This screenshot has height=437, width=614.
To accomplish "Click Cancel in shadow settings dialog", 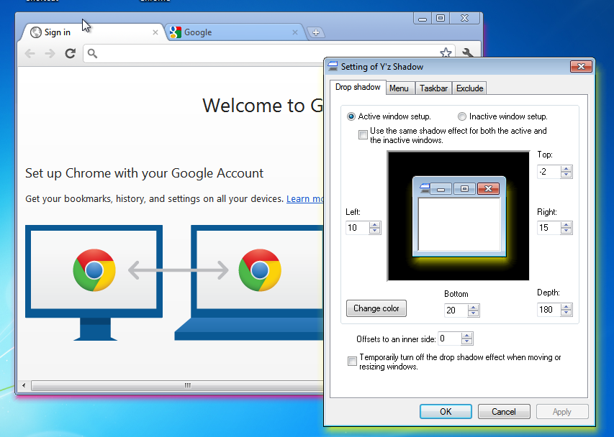I will [504, 412].
